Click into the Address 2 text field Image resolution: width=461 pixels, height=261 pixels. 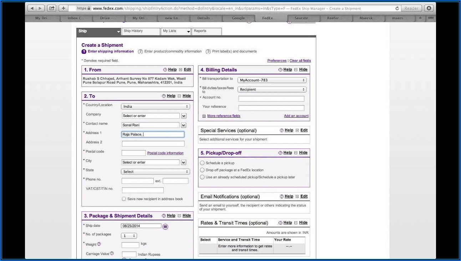tap(153, 144)
